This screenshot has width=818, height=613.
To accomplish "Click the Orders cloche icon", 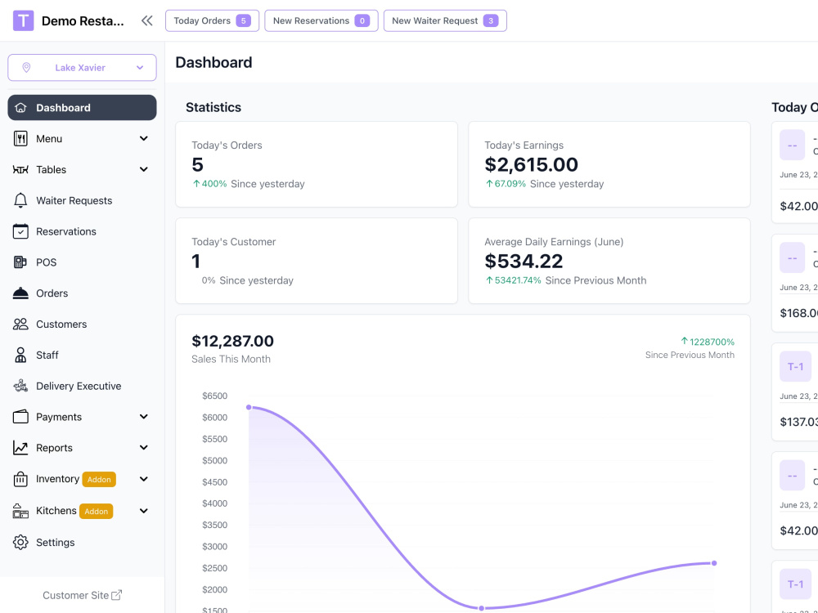I will click(x=20, y=293).
